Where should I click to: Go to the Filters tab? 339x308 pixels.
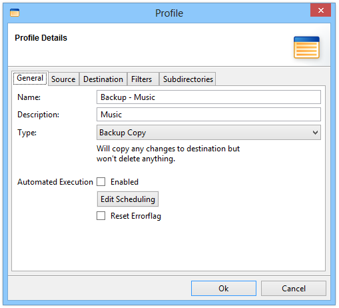(x=141, y=79)
